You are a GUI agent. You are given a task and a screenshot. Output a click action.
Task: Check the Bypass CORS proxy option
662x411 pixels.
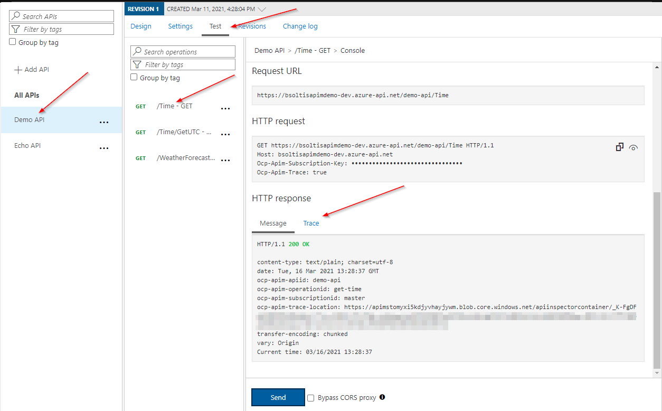[310, 397]
